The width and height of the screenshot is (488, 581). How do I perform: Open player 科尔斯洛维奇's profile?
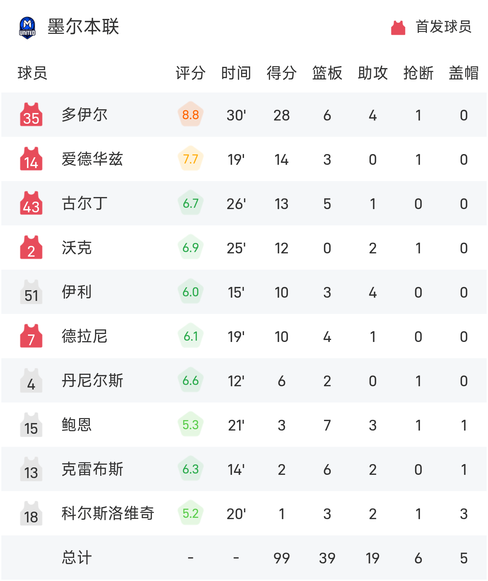pos(108,514)
